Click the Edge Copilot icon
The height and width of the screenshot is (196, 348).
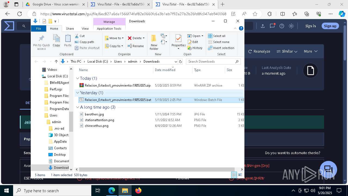[x=341, y=14]
